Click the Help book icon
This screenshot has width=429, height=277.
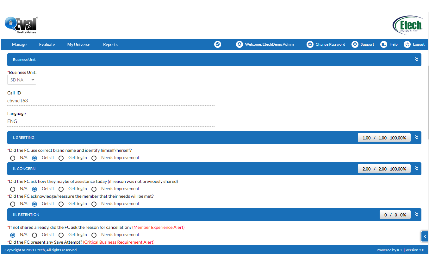[x=384, y=44]
